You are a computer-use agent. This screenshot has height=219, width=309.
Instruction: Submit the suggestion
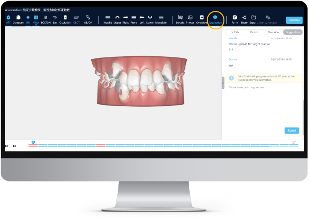pyautogui.click(x=291, y=130)
